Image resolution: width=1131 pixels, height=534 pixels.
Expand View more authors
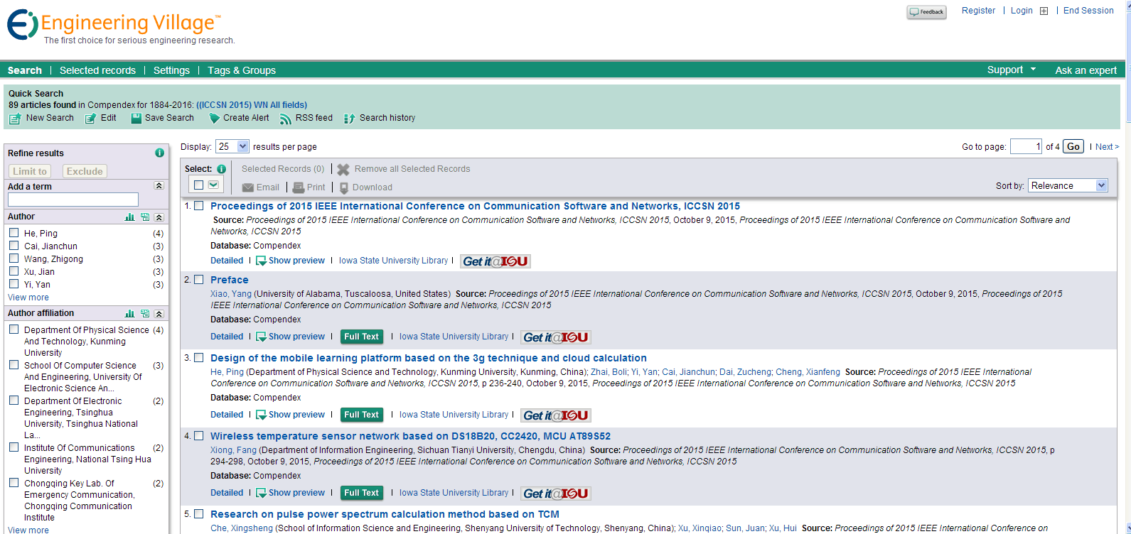coord(28,298)
